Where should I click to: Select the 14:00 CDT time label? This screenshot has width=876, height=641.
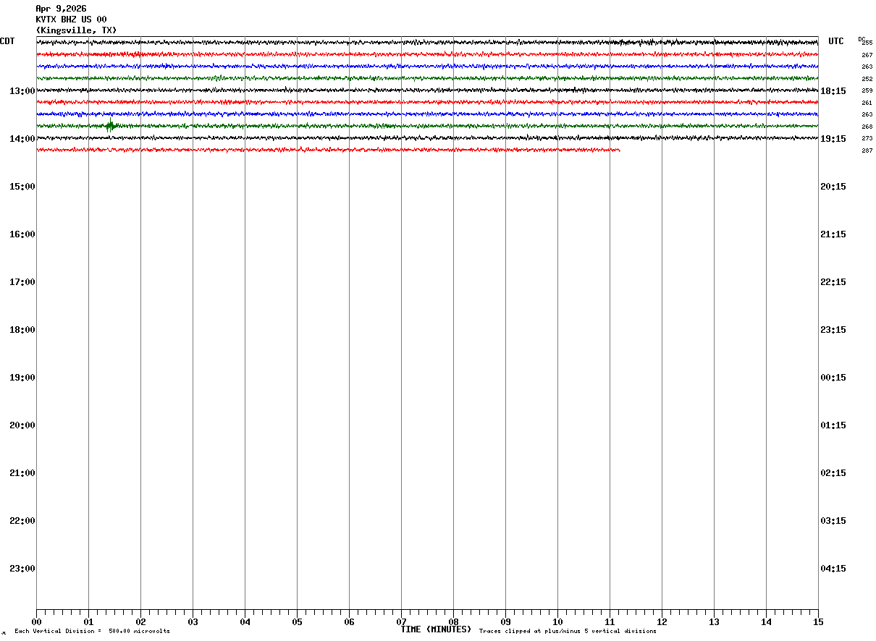(22, 138)
